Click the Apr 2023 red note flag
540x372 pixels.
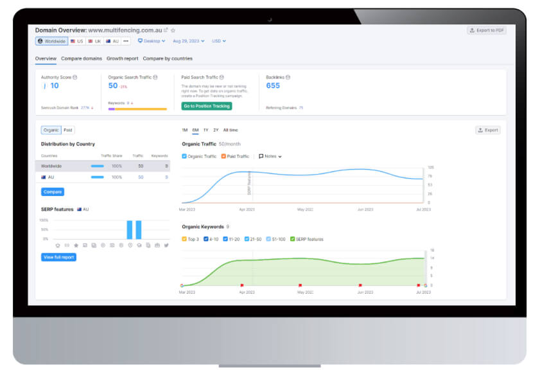[242, 285]
